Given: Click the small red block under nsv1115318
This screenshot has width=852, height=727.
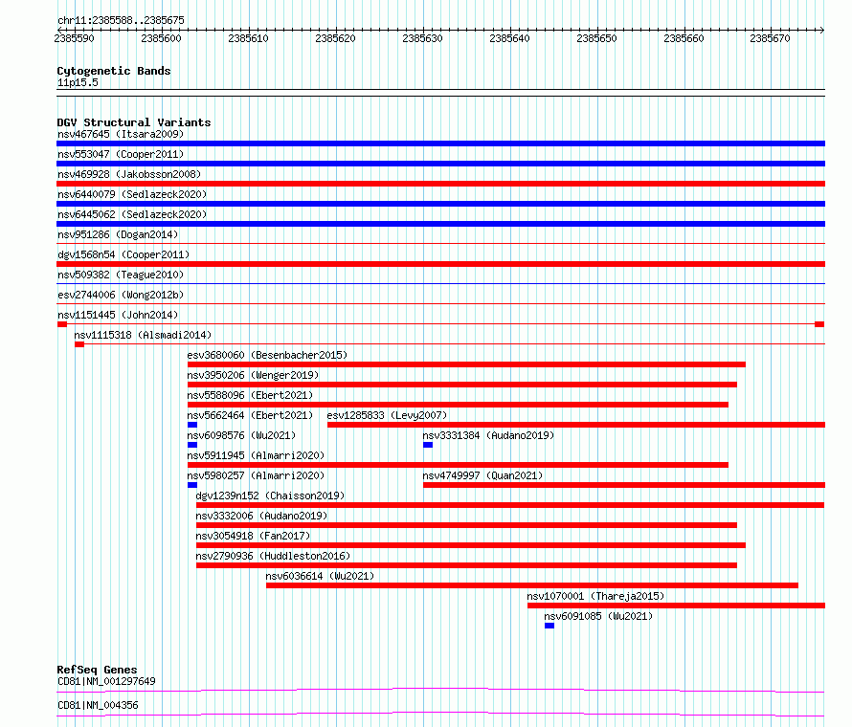Looking at the screenshot, I should [79, 344].
